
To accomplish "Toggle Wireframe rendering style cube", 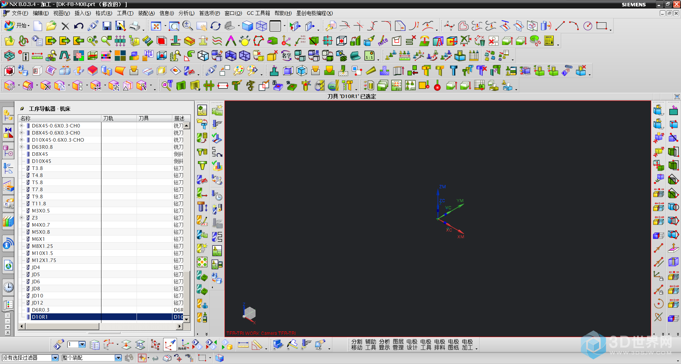I will coord(261,26).
